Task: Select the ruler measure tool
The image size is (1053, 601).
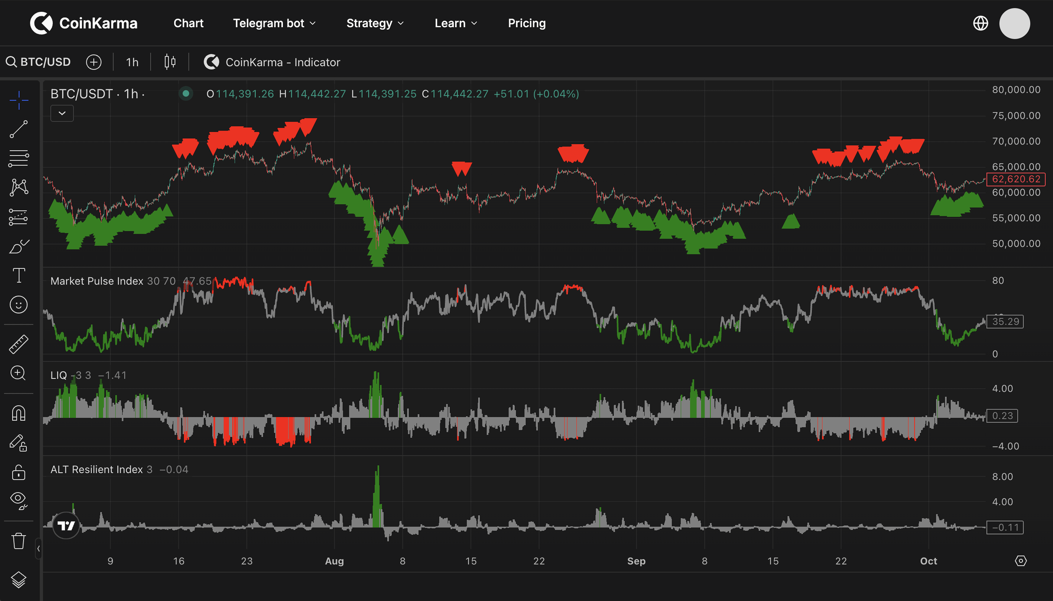Action: tap(19, 344)
